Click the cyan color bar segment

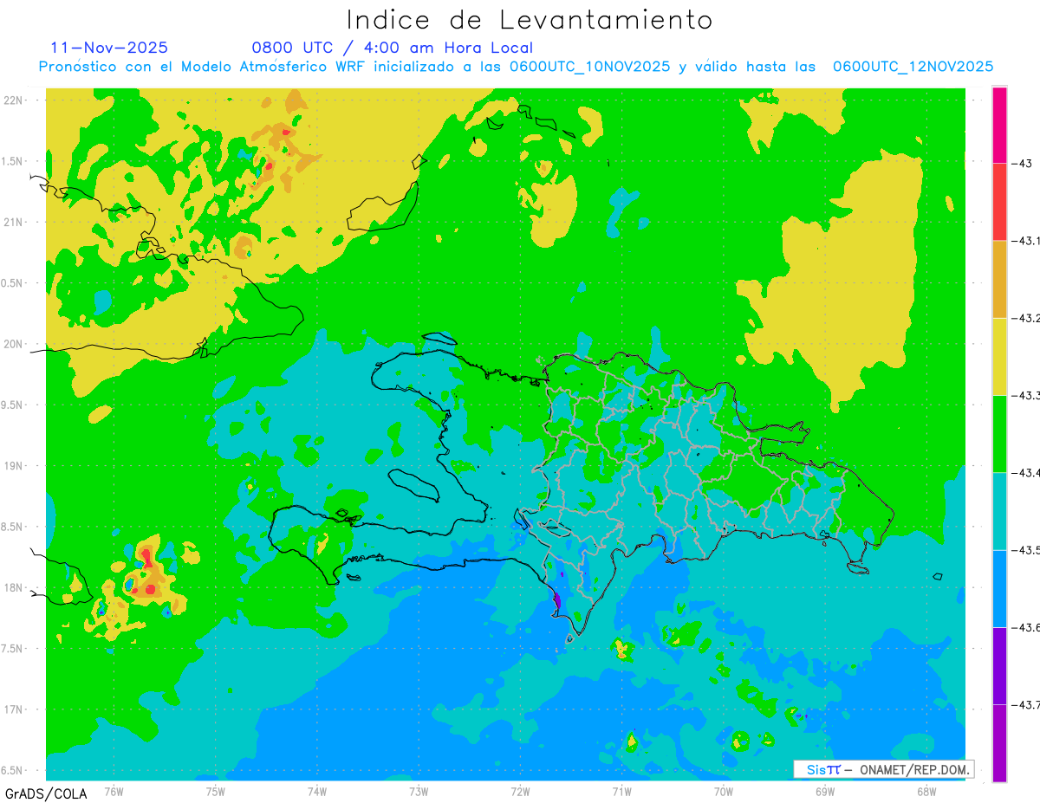coord(999,511)
